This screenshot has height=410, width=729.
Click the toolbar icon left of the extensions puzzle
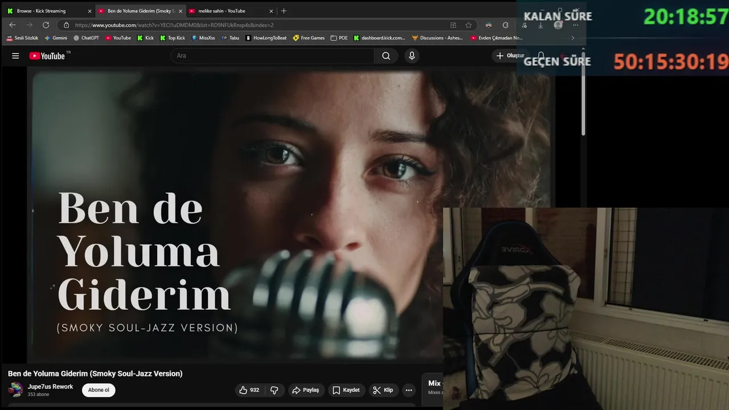click(489, 25)
